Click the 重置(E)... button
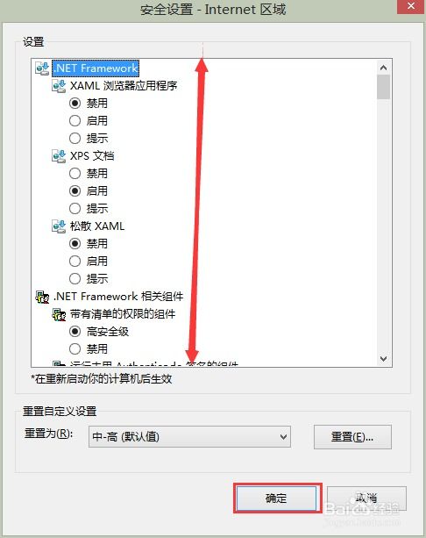Viewport: 426px width, 538px height. pyautogui.click(x=352, y=437)
